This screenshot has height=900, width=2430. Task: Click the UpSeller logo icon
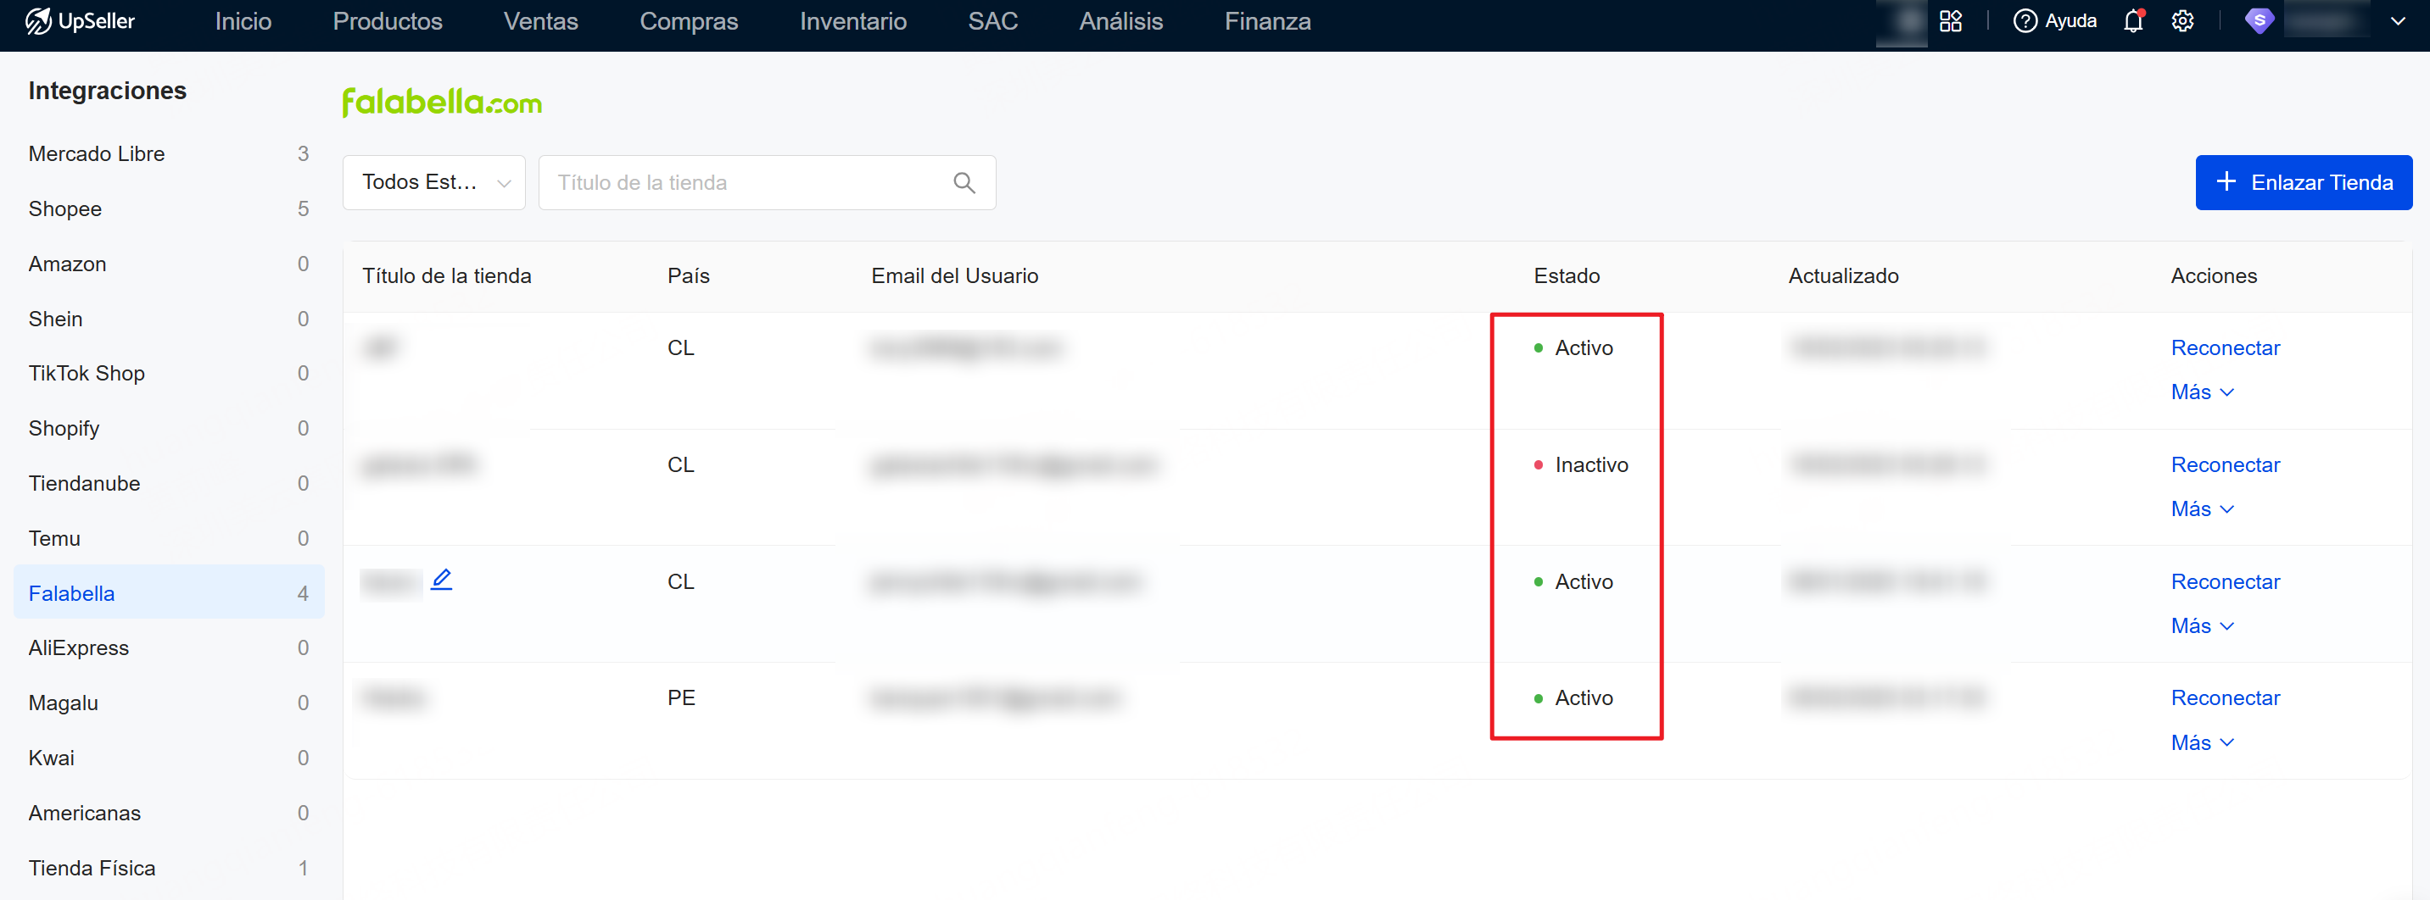click(x=37, y=20)
